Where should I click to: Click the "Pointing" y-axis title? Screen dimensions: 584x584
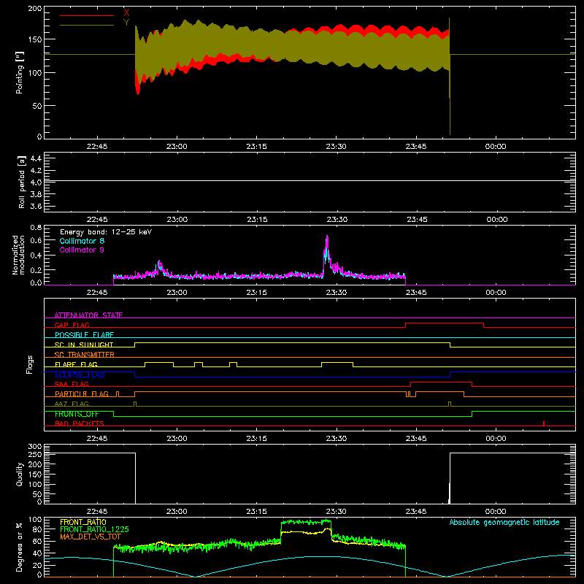[x=20, y=73]
